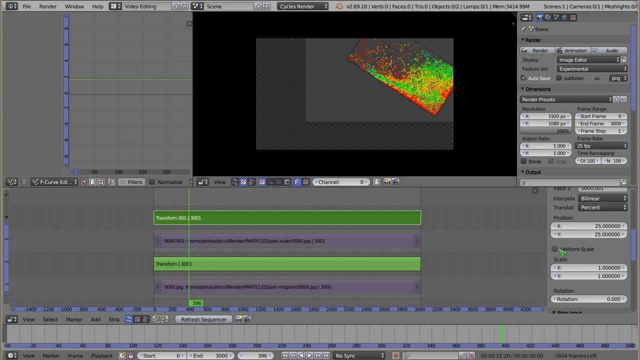Viewport: 640px width, 360px height.
Task: Click the Refresh Sequencer button
Action: [x=204, y=319]
